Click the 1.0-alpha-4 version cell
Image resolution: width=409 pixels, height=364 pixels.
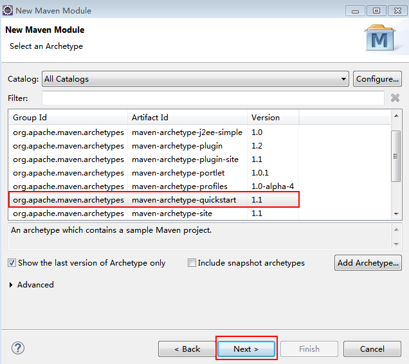point(273,187)
